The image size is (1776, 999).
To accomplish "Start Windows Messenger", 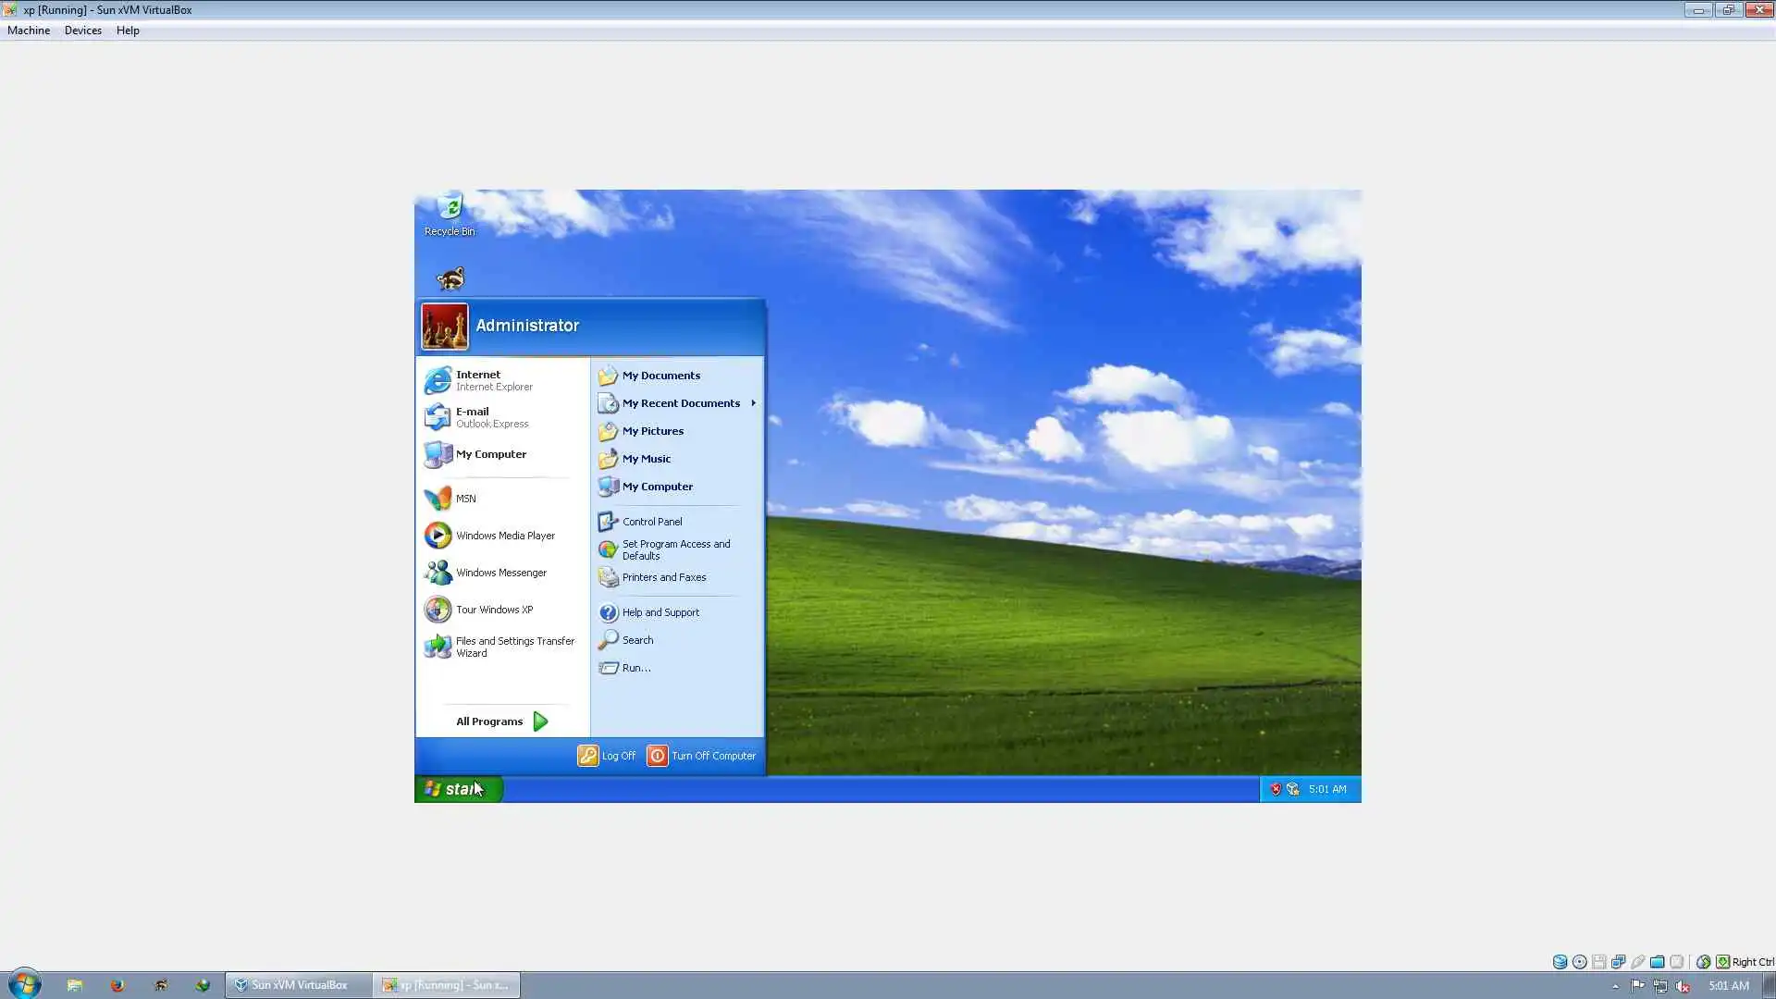I will (500, 573).
